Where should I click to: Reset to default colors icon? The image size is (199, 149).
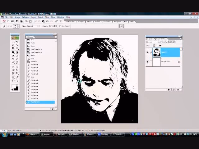click(12, 90)
